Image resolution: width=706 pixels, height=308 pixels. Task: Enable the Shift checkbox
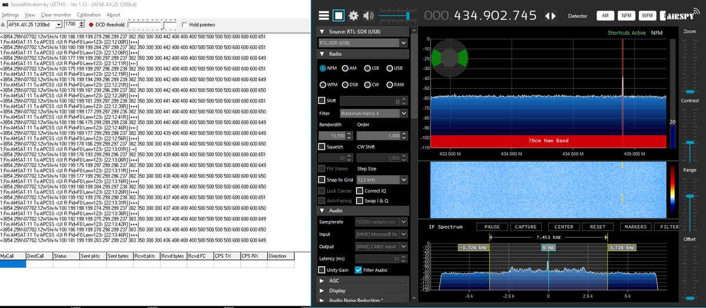[x=322, y=100]
